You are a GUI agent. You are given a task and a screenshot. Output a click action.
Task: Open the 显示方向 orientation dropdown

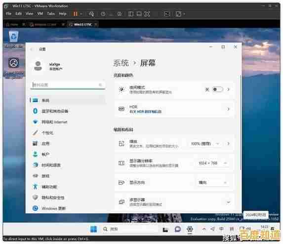pos(212,182)
